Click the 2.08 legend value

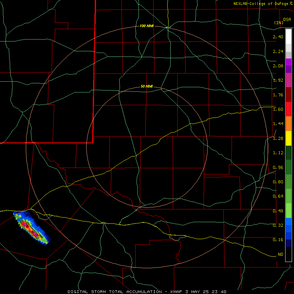278,66
